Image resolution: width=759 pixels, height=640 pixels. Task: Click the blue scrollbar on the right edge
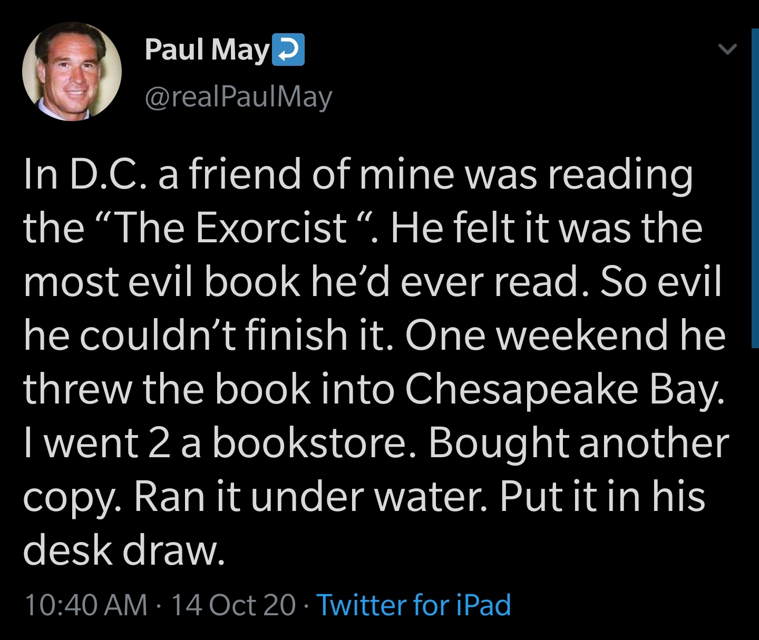click(754, 190)
